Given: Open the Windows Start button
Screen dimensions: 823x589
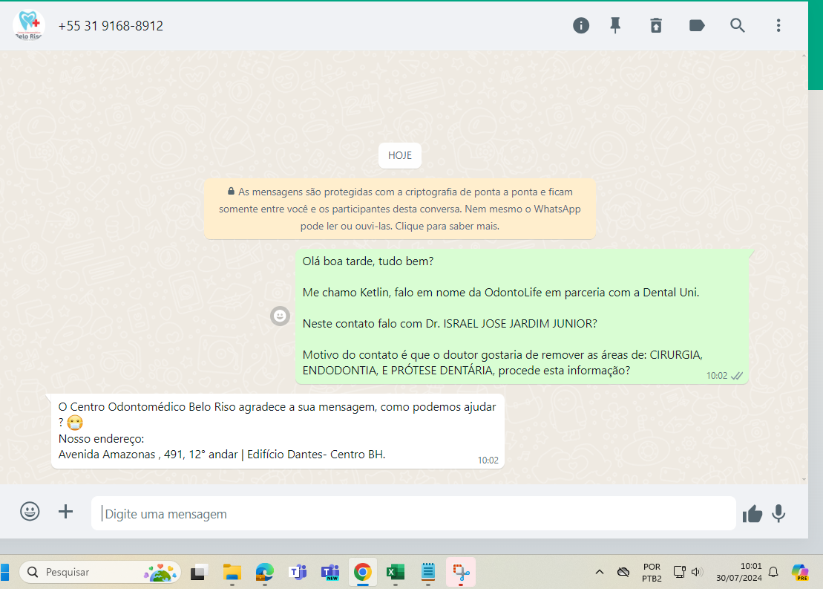Looking at the screenshot, I should (x=4, y=572).
